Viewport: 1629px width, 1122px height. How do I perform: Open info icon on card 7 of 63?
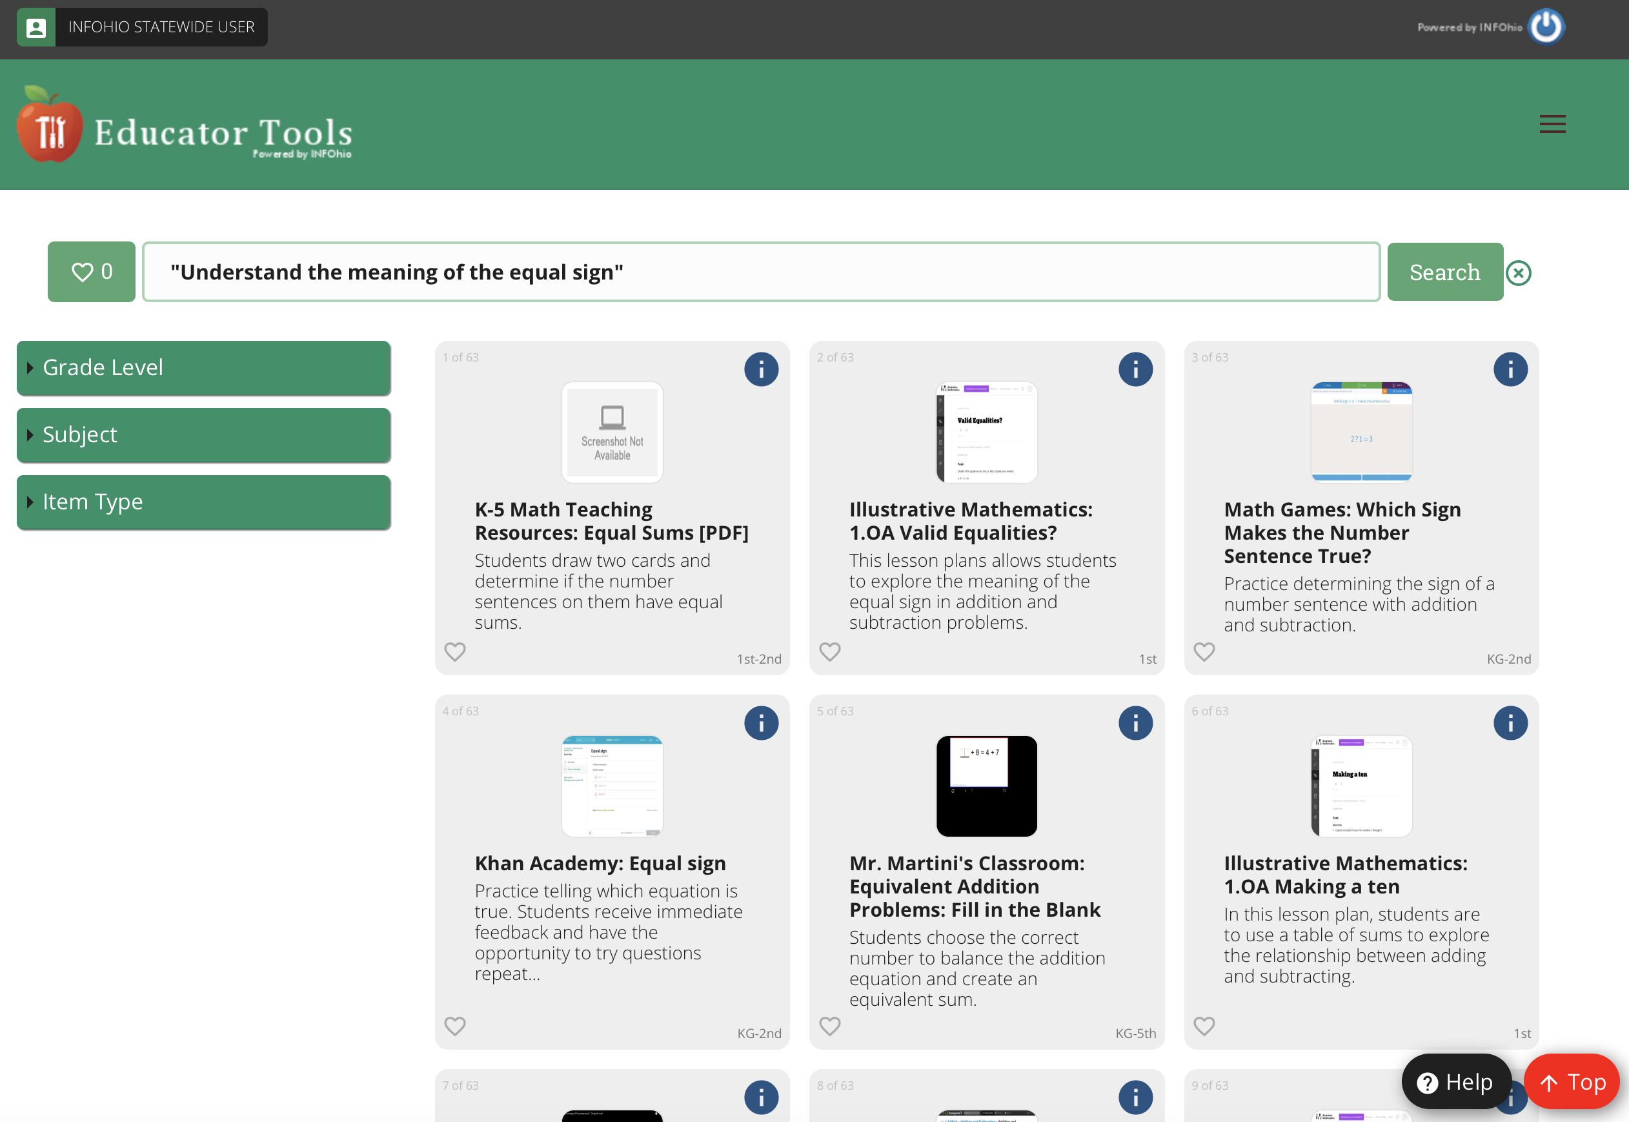click(x=761, y=1097)
